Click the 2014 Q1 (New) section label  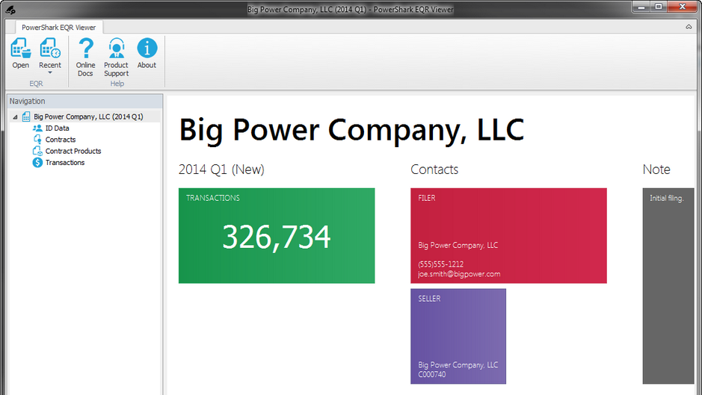[221, 169]
